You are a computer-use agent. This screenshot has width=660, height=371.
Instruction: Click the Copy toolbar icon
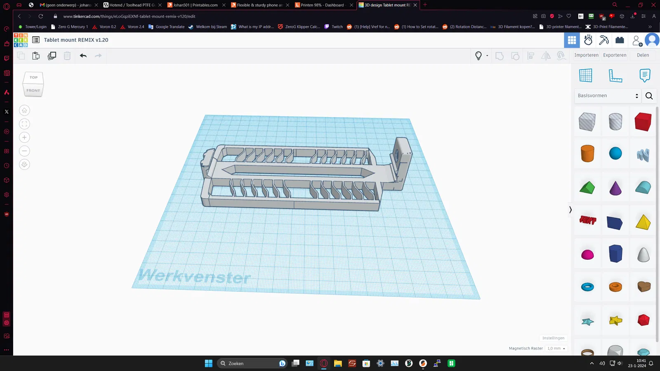[x=21, y=56]
